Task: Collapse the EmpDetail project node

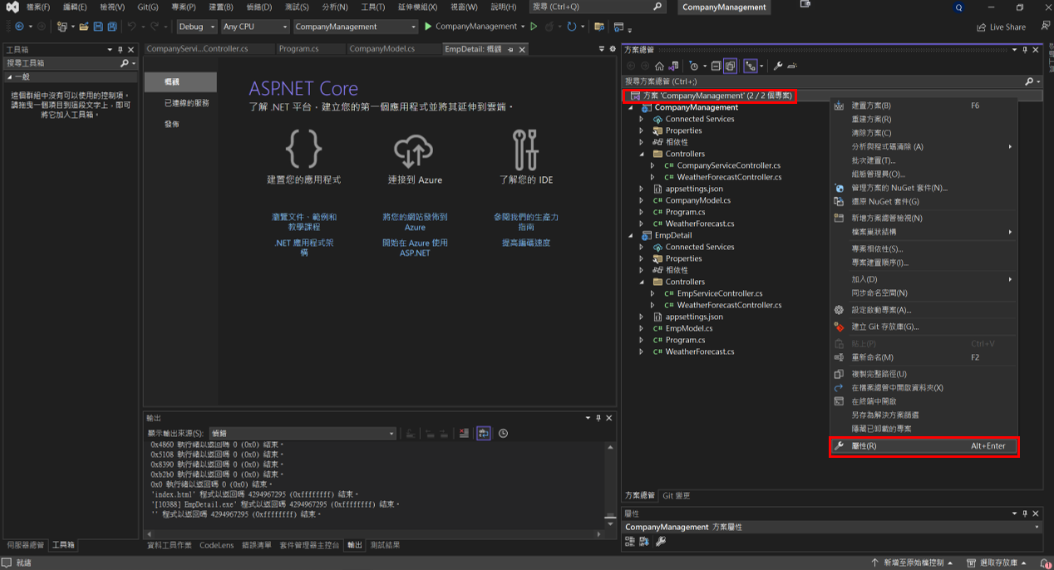Action: tap(631, 235)
